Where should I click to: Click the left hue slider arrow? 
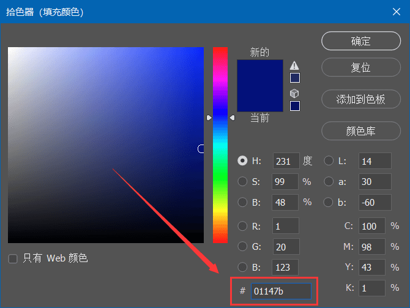[x=209, y=118]
